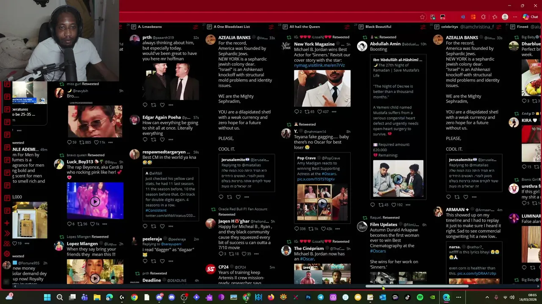Open column settings for All hail the Queen
Screen dimensions: 542x304
347,27
